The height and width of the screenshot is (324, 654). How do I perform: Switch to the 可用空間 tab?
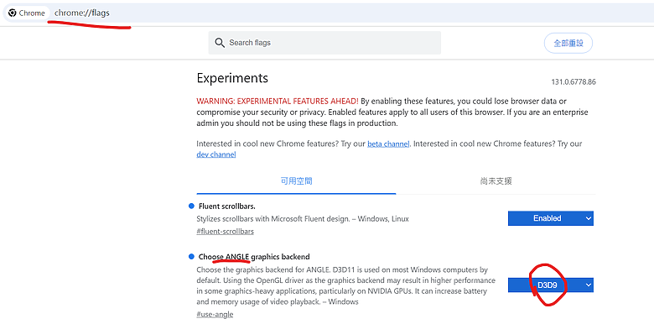click(x=296, y=181)
